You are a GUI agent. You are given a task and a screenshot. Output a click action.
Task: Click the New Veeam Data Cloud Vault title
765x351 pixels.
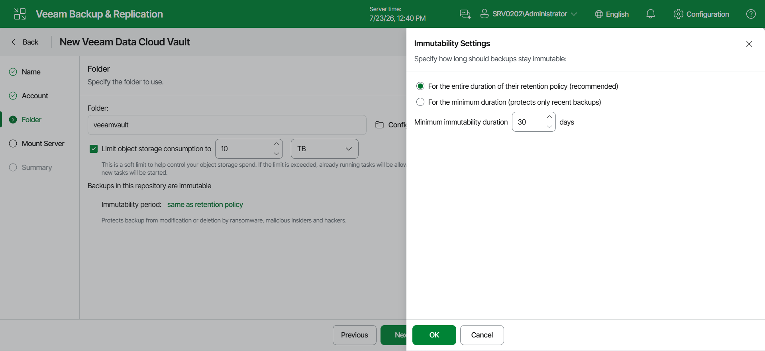(x=125, y=42)
